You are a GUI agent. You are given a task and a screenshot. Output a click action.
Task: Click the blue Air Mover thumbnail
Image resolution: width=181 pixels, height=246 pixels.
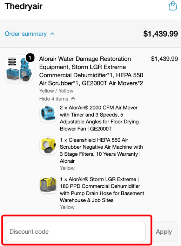click(48, 113)
